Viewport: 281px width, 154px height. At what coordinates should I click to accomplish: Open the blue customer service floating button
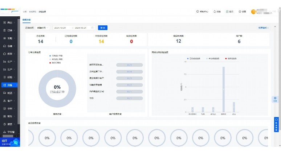point(276,125)
